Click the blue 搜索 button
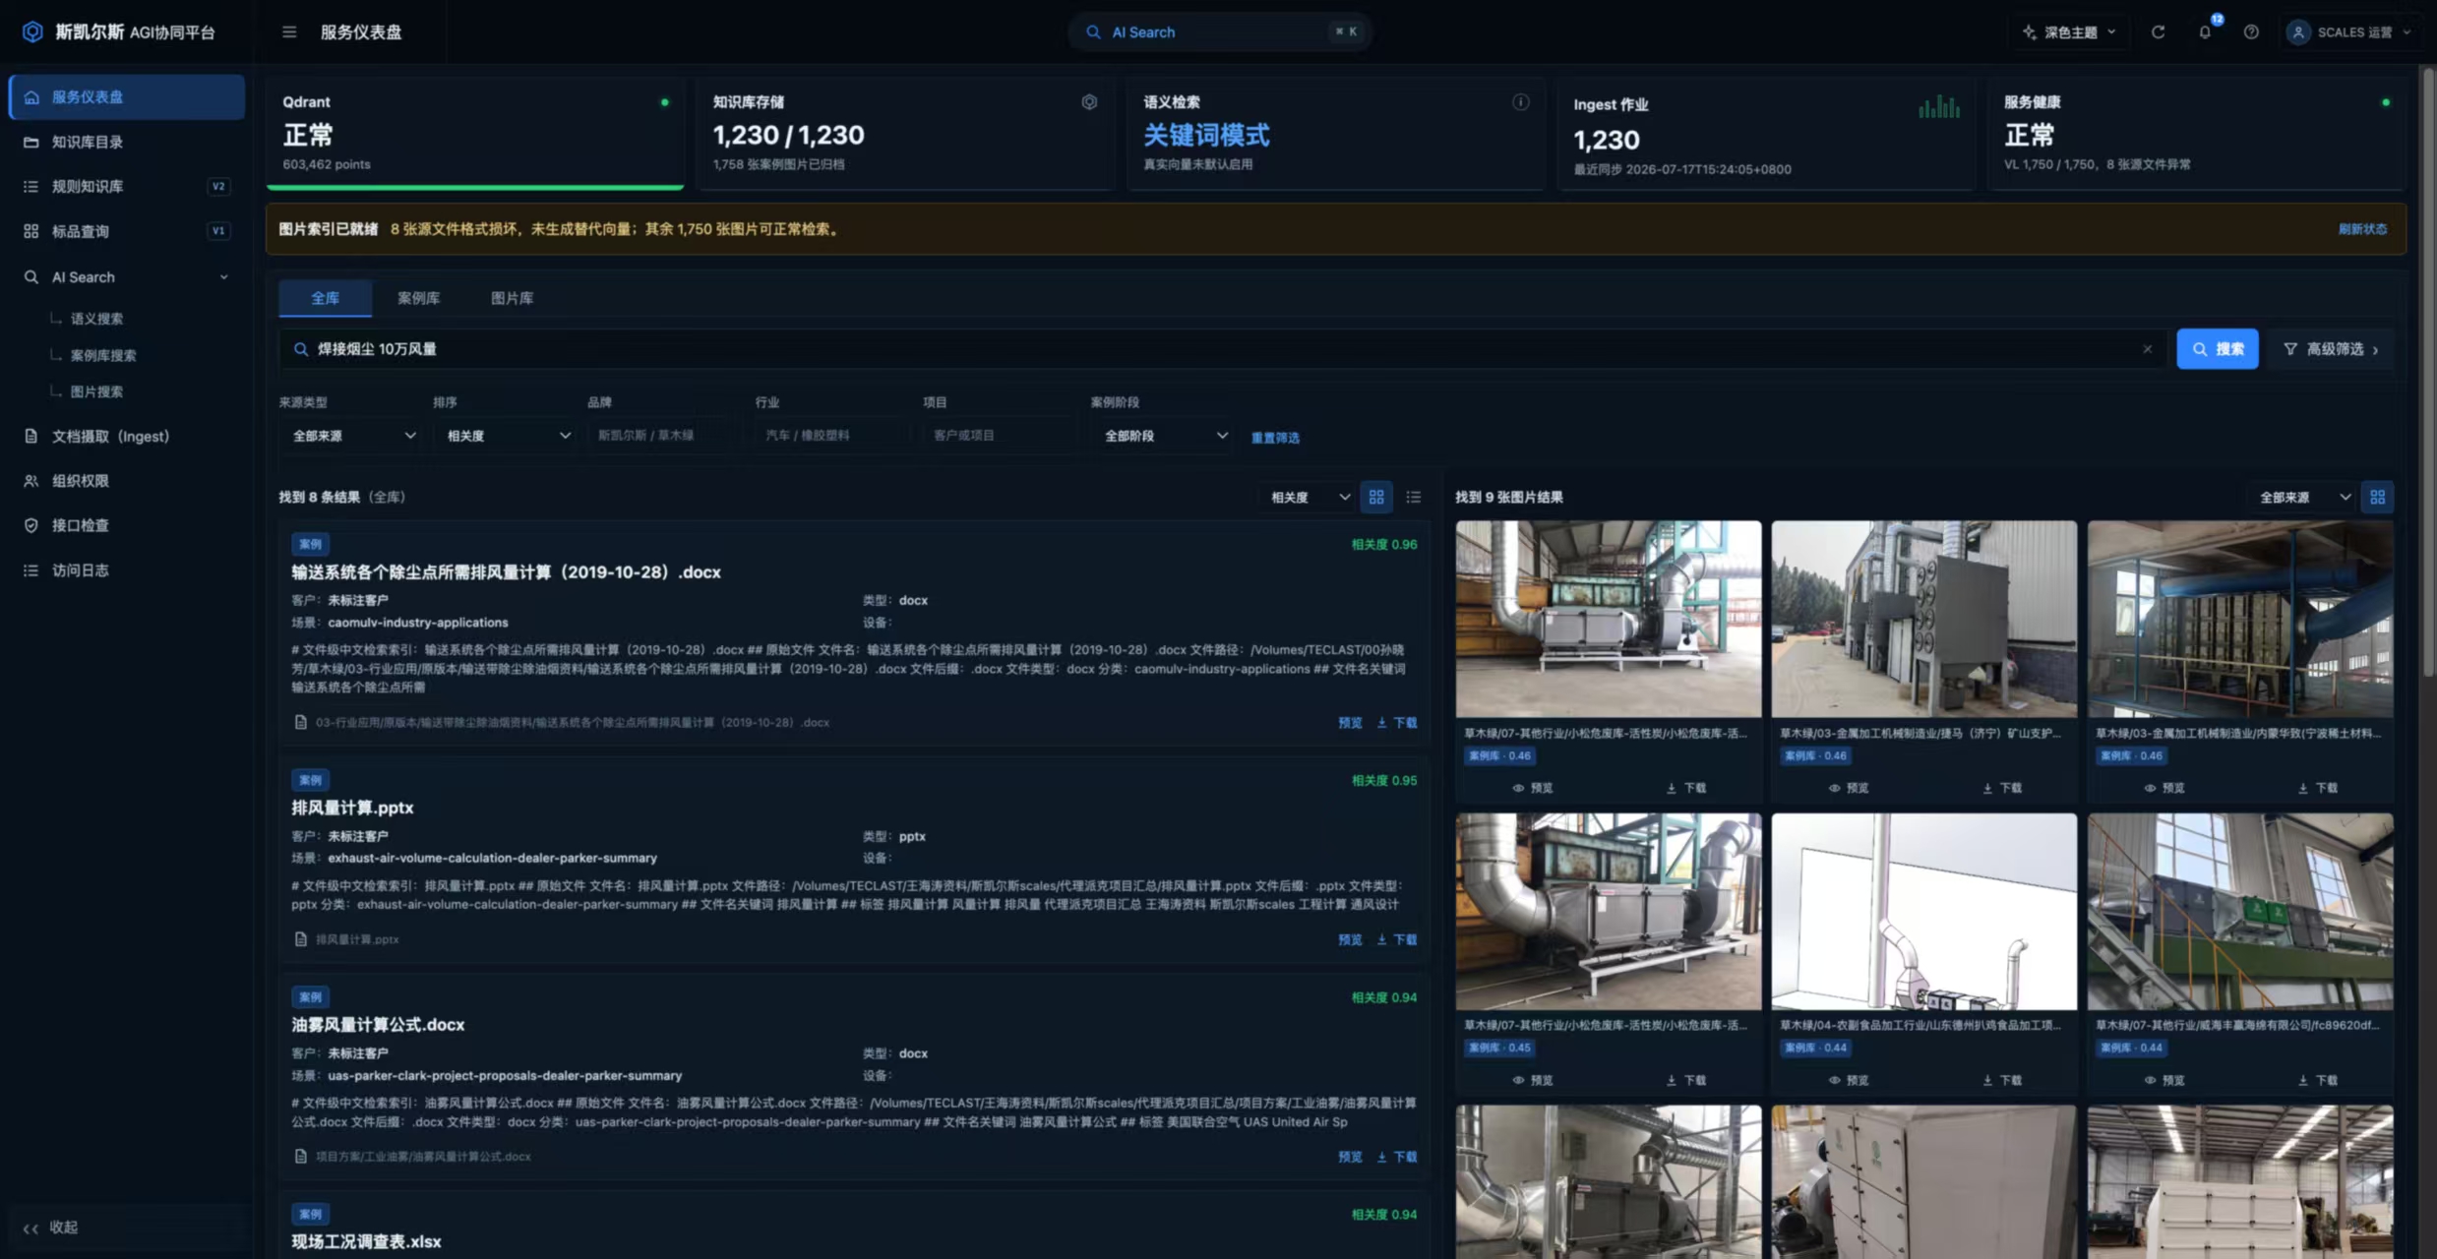2437x1259 pixels. [x=2217, y=349]
